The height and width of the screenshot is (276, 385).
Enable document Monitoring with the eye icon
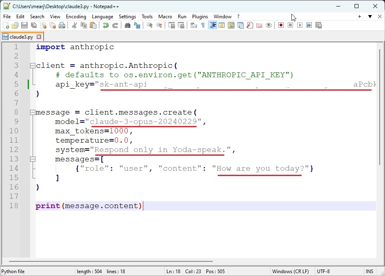[268, 25]
